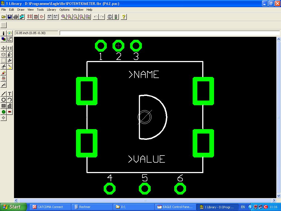Image resolution: width=281 pixels, height=211 pixels.
Task: Select the Mirror tool
Action: point(3,54)
